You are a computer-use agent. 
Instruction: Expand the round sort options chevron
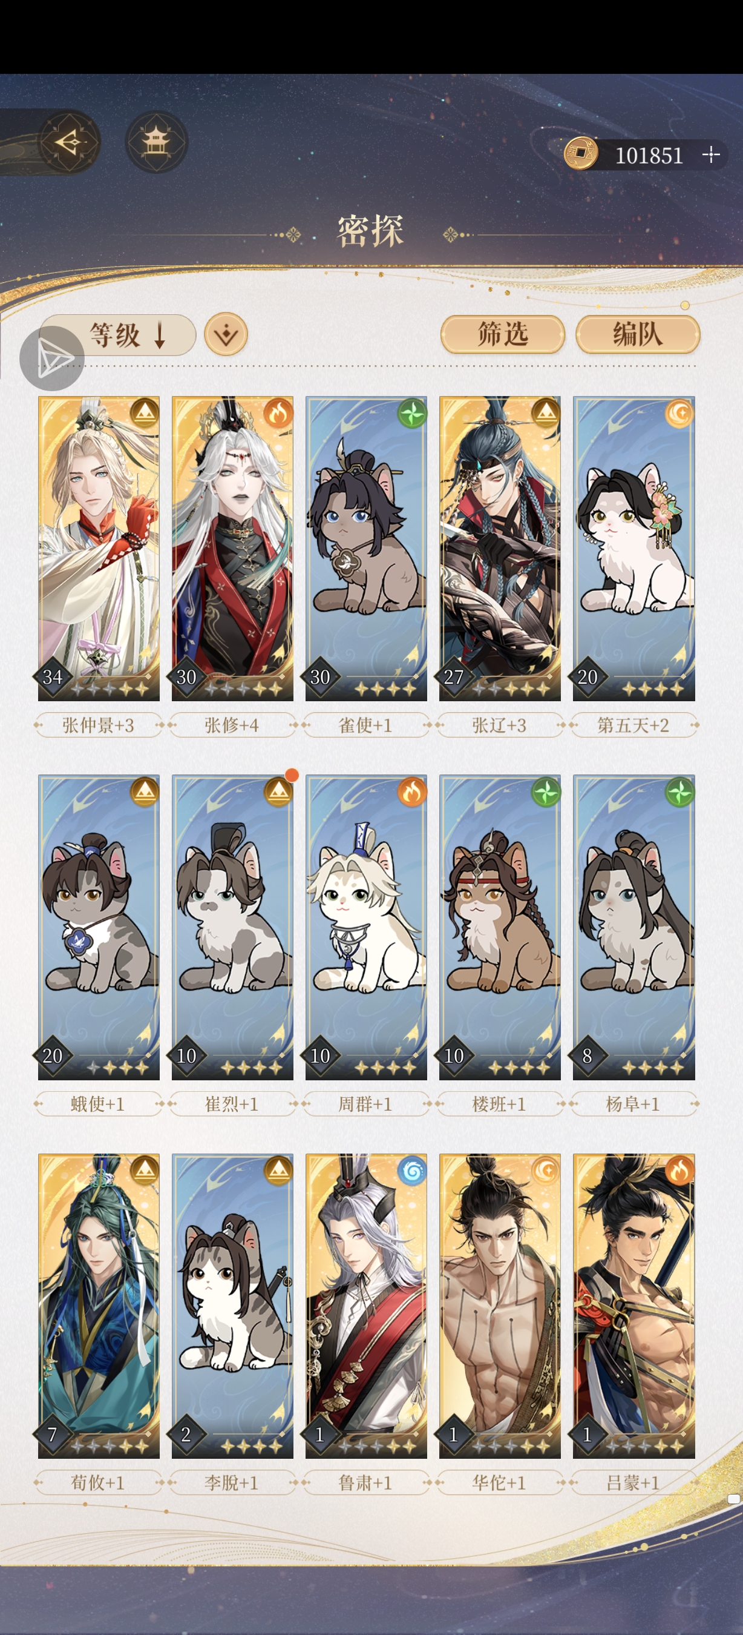point(226,334)
